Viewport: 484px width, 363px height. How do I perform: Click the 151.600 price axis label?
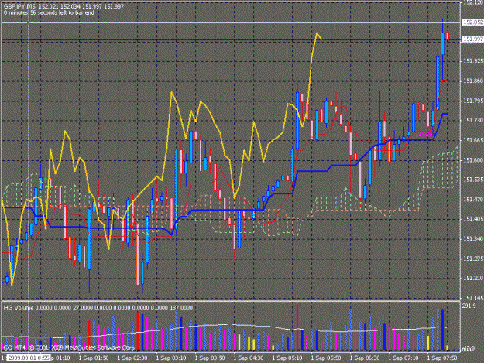(x=473, y=159)
